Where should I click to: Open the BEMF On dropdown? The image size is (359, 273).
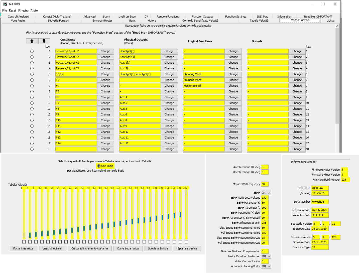coord(266,193)
